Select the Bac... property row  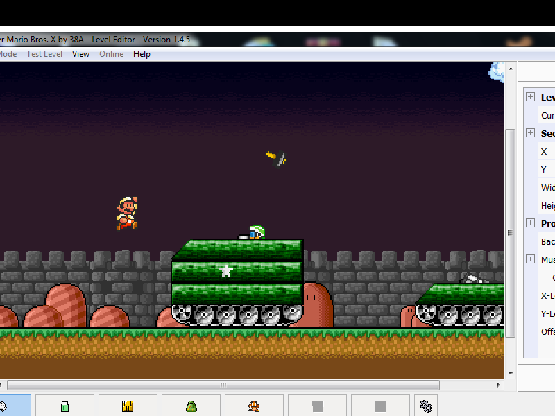[547, 242]
